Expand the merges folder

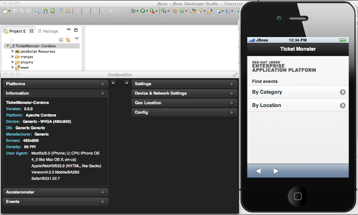[x=13, y=57]
